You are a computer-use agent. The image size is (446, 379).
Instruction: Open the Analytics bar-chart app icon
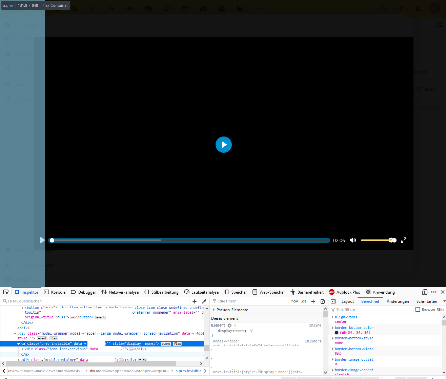coord(240,8)
